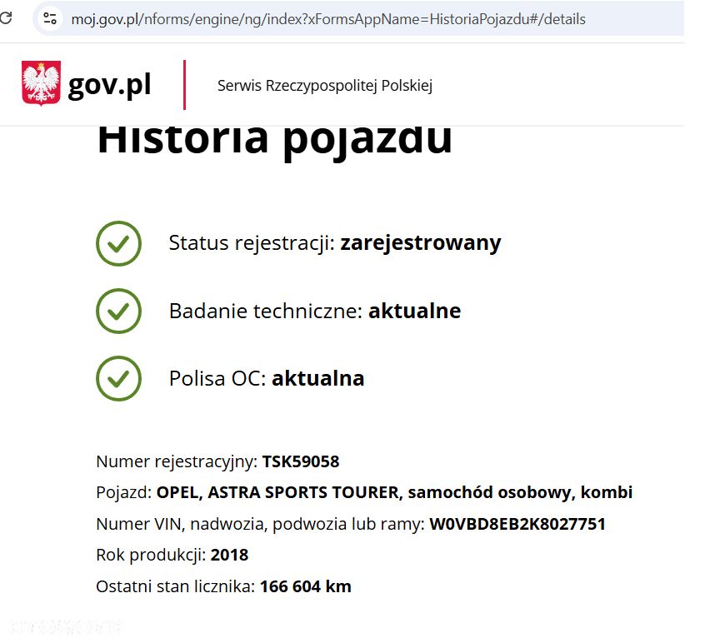The height and width of the screenshot is (643, 720).
Task: Select production year 2018
Action: pos(230,556)
